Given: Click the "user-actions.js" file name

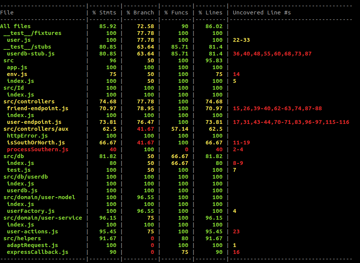Looking at the screenshot, I should [32, 231].
